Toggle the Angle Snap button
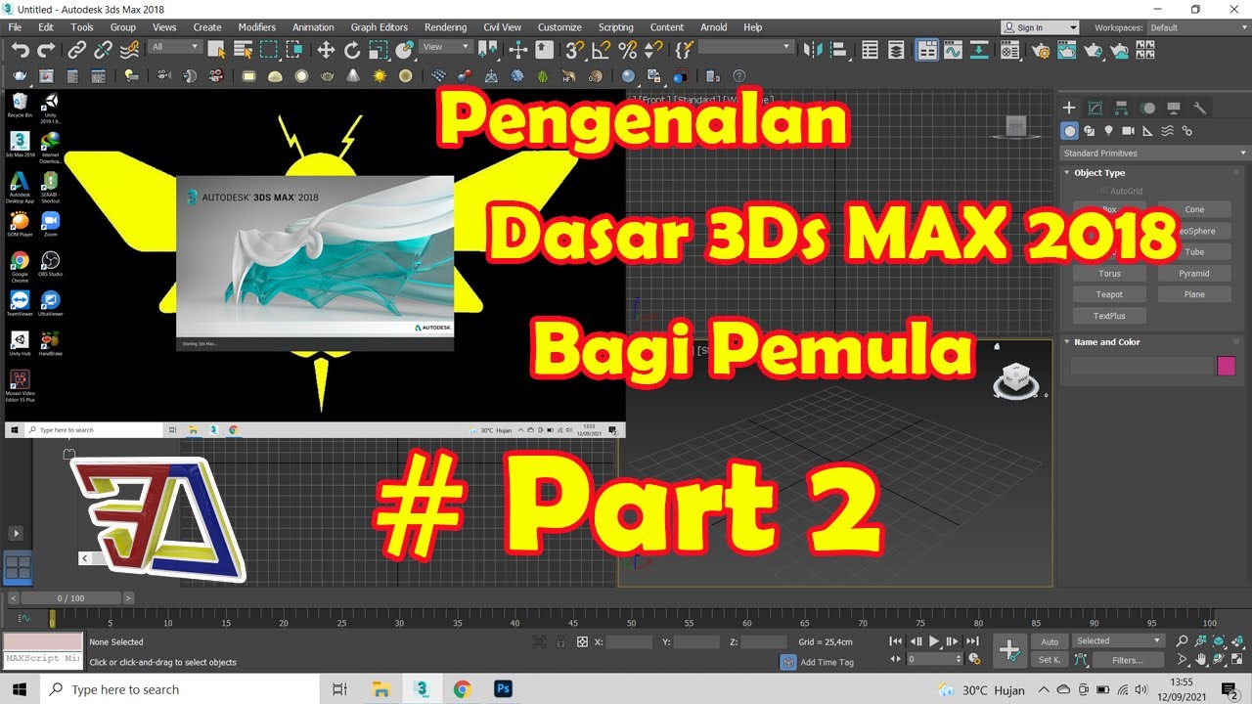This screenshot has height=704, width=1252. pyautogui.click(x=602, y=49)
